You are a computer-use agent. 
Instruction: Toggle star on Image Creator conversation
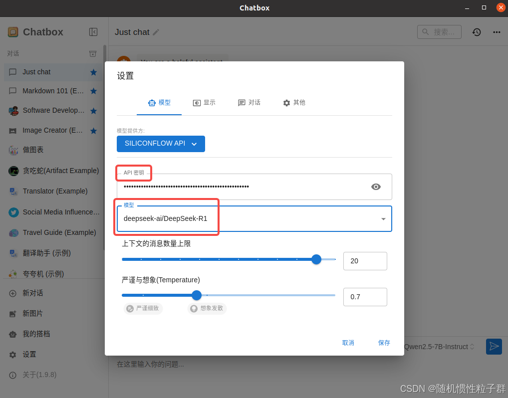pos(94,131)
